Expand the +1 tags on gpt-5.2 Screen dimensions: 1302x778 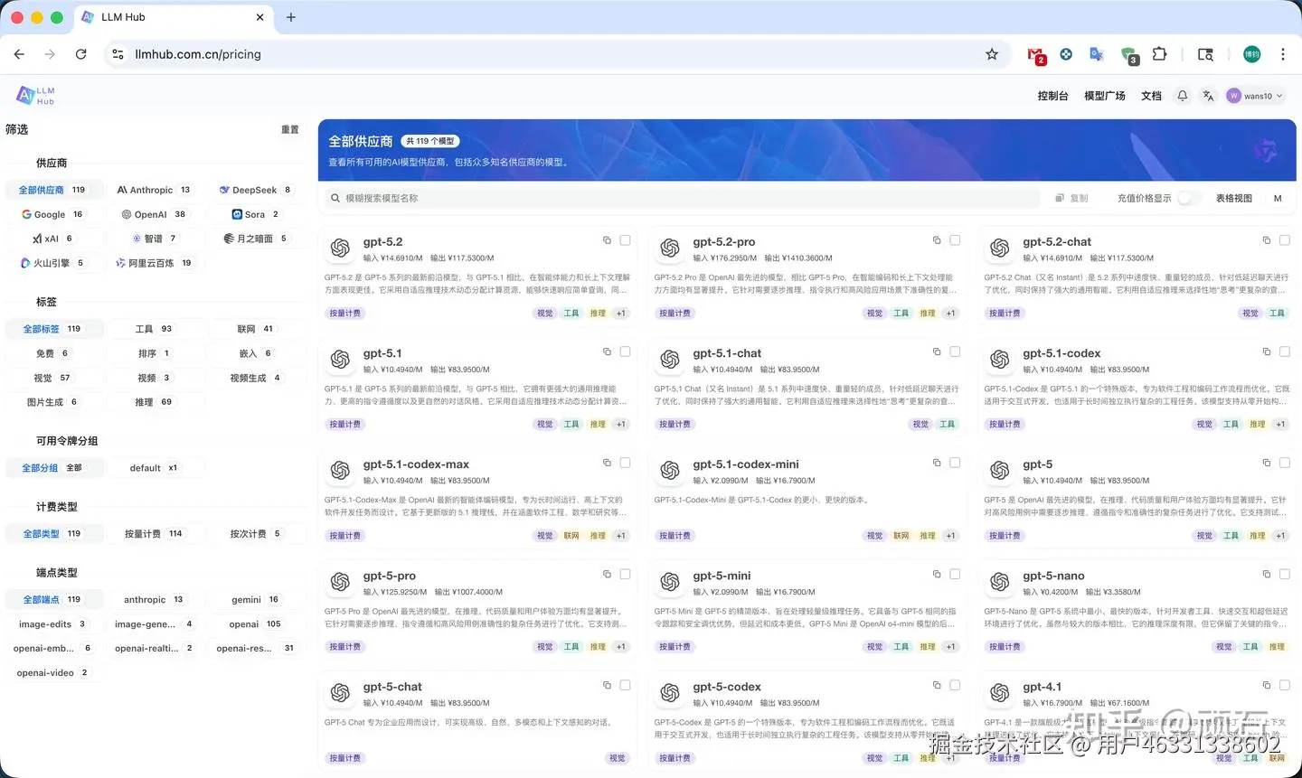[x=621, y=314]
